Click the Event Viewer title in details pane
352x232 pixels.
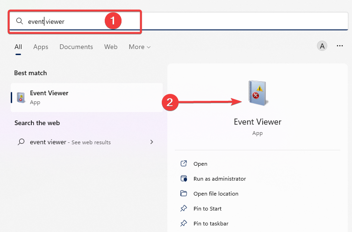258,122
